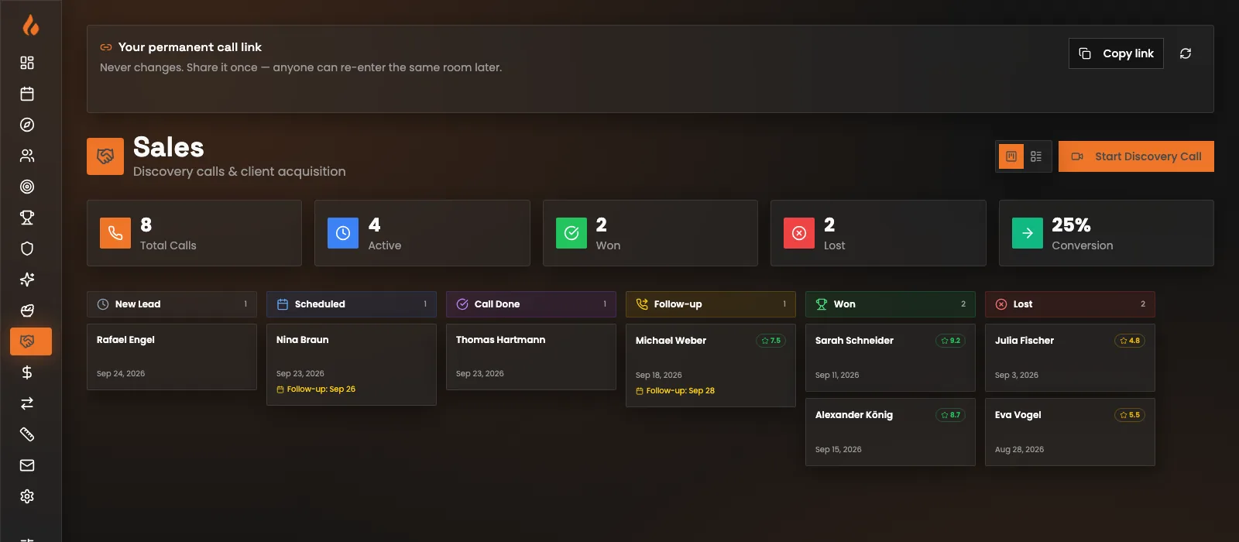This screenshot has width=1239, height=542.
Task: Select the active handshake Sales sidebar icon
Action: coord(31,341)
